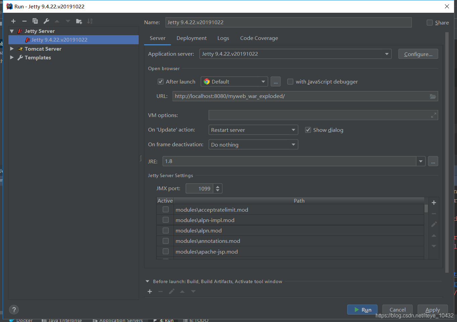Enable with JavaScript debugger checkbox
The height and width of the screenshot is (322, 457).
tap(290, 82)
